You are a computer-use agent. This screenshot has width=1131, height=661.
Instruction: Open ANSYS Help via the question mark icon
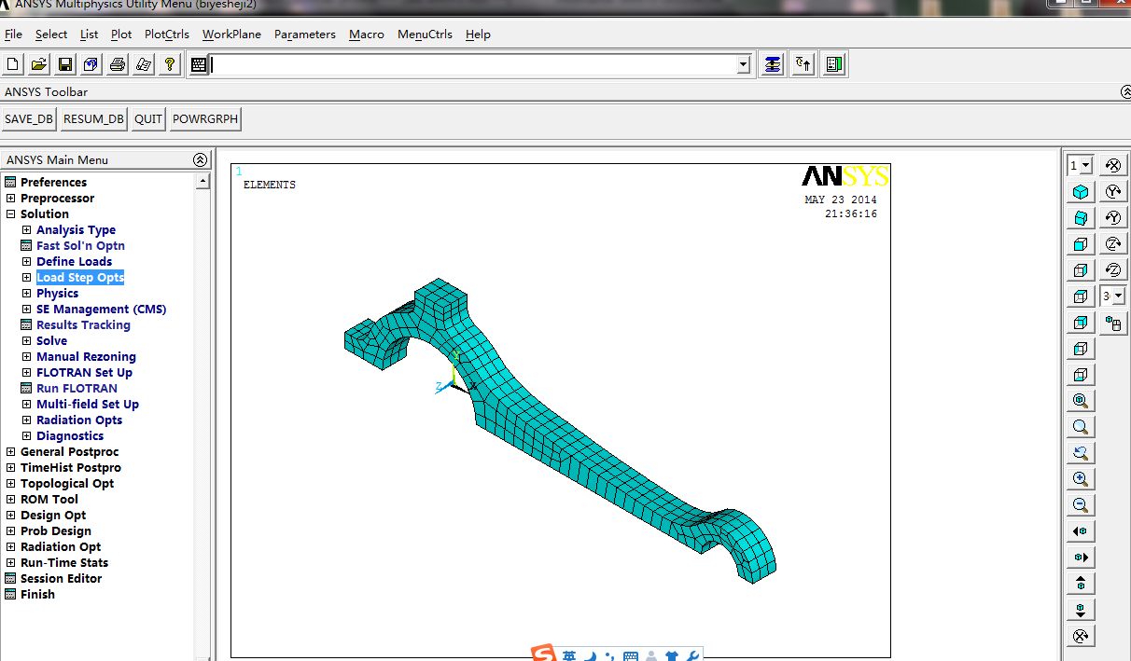point(170,64)
